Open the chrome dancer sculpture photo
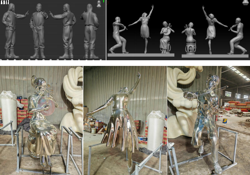250x175 pixels. coord(125,120)
